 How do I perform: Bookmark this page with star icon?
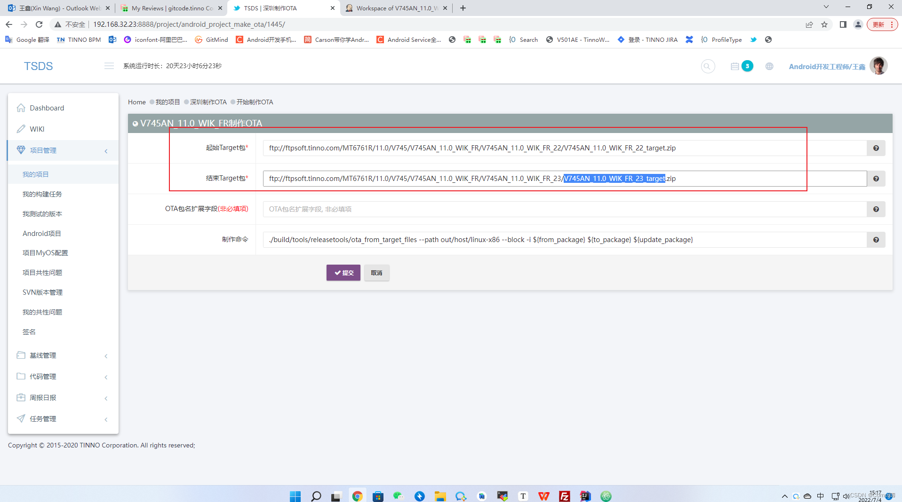click(x=824, y=24)
